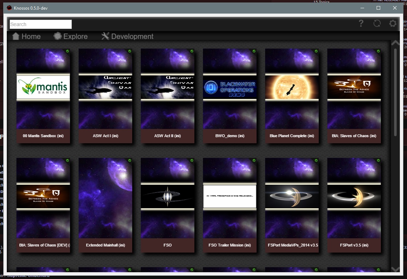Select the FSO mod tile
This screenshot has width=407, height=279.
[168, 205]
